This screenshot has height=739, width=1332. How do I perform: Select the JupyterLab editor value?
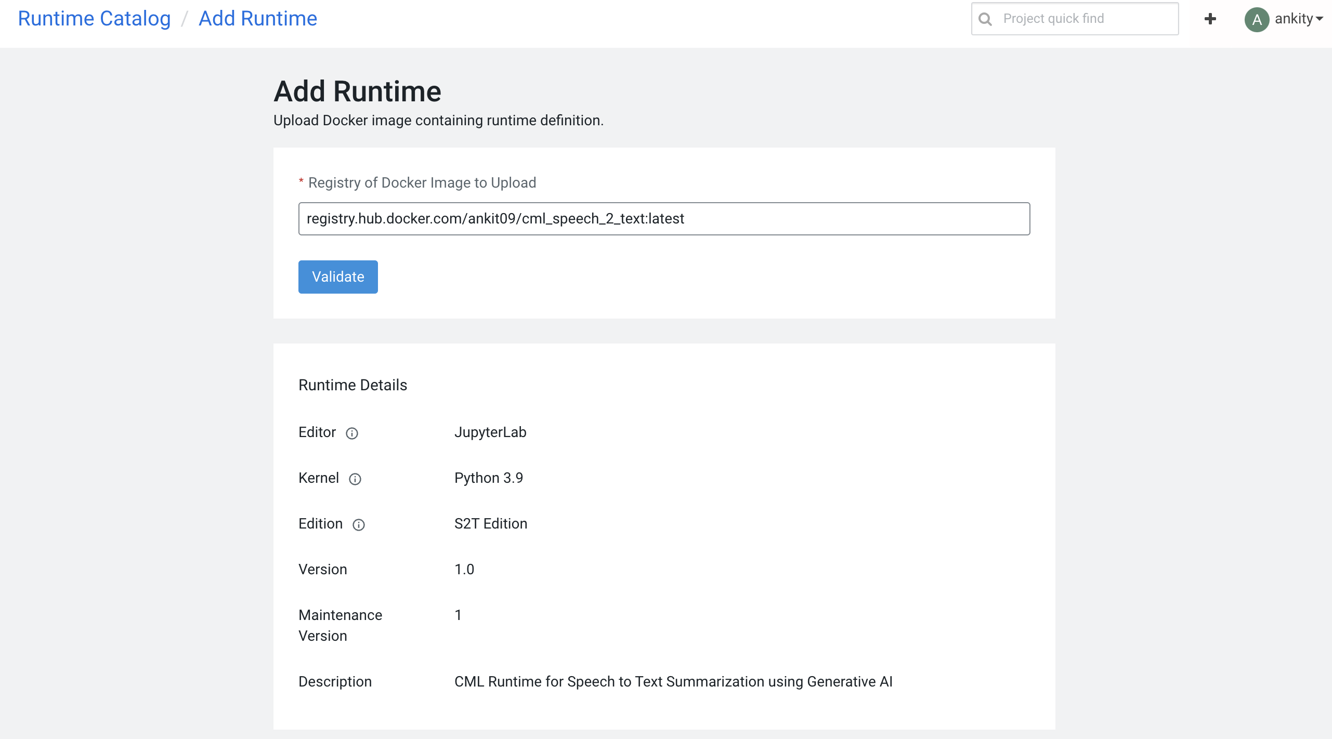[490, 432]
